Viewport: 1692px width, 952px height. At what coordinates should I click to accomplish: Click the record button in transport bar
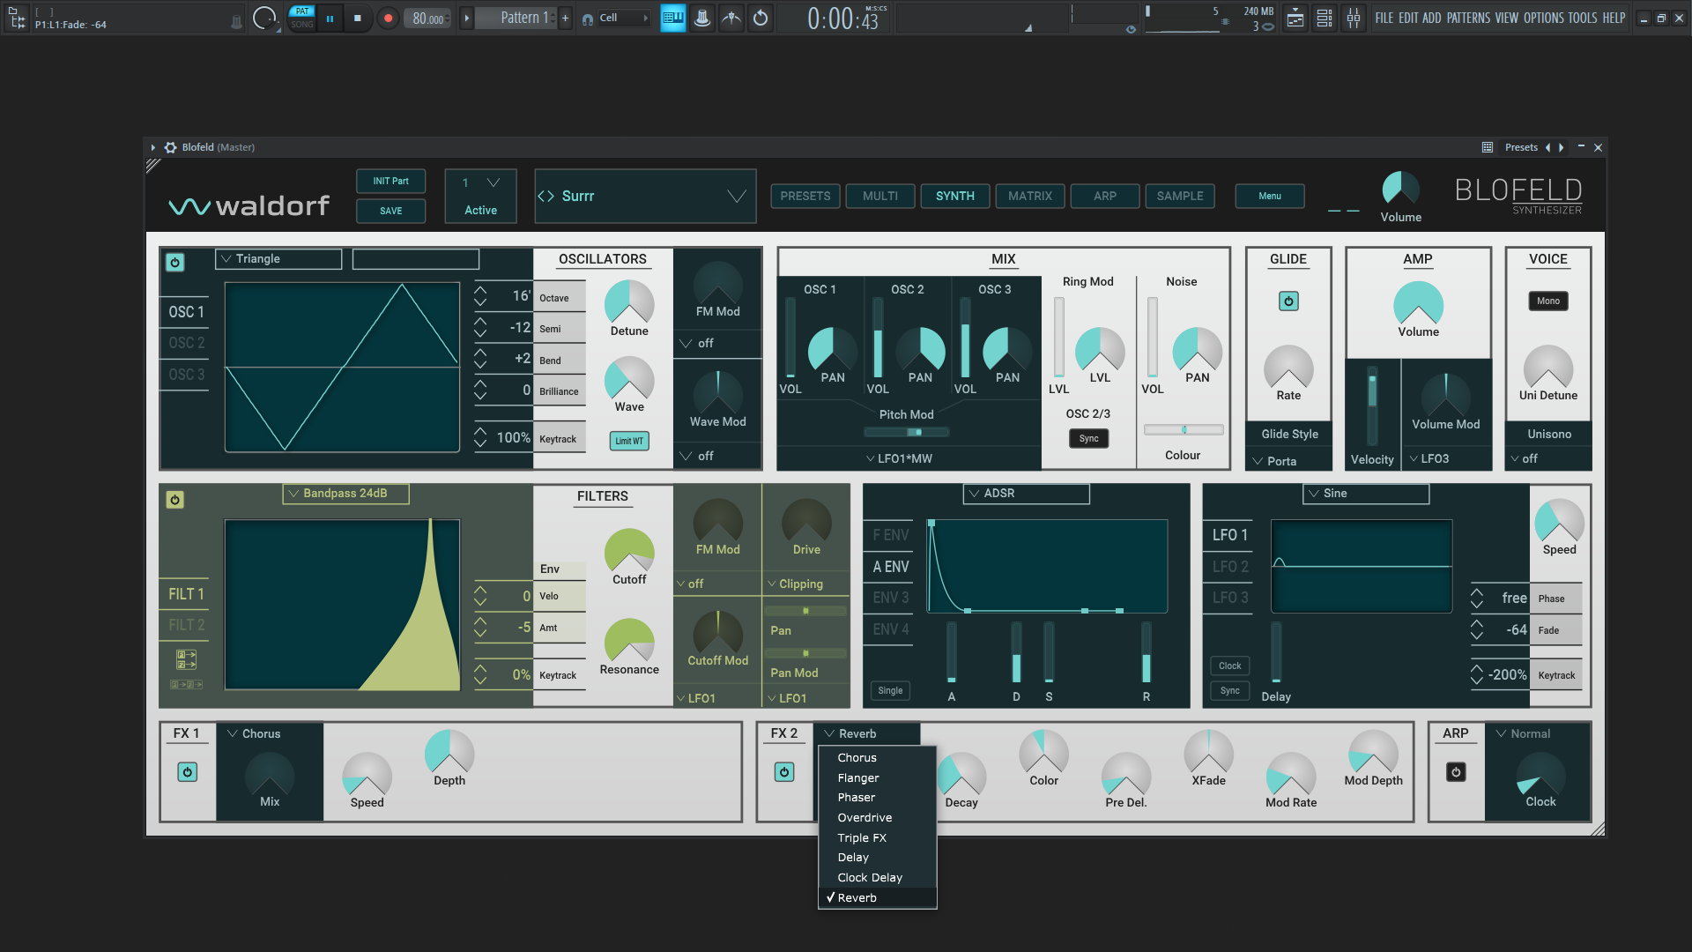(388, 18)
